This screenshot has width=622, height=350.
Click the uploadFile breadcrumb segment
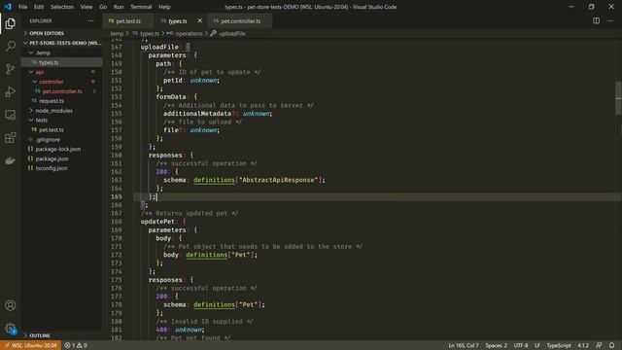[228, 34]
